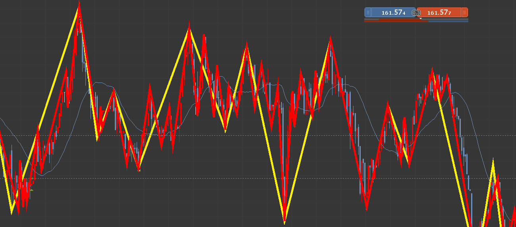The width and height of the screenshot is (516, 227).
Task: Click the grip handle on blue sell panel
Action: 368,13
